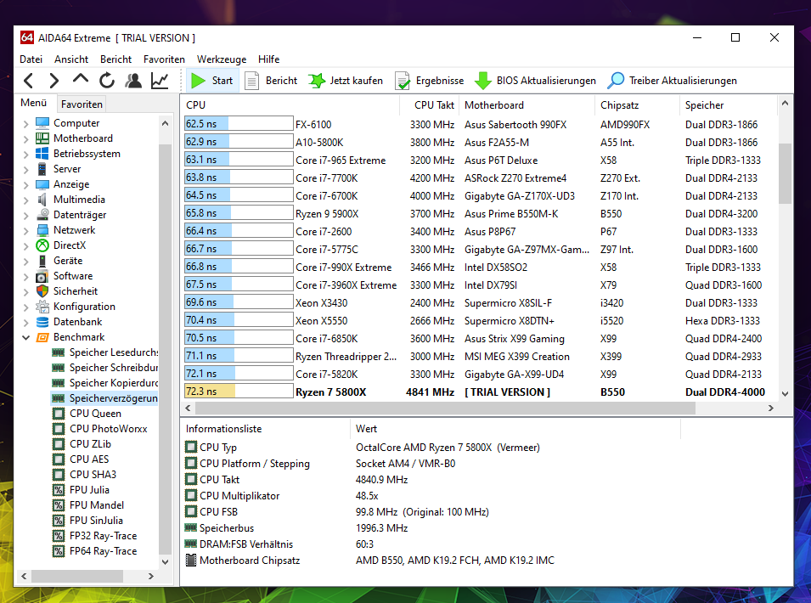Expand the Datenträger tree node
This screenshot has height=603, width=811.
click(x=25, y=215)
